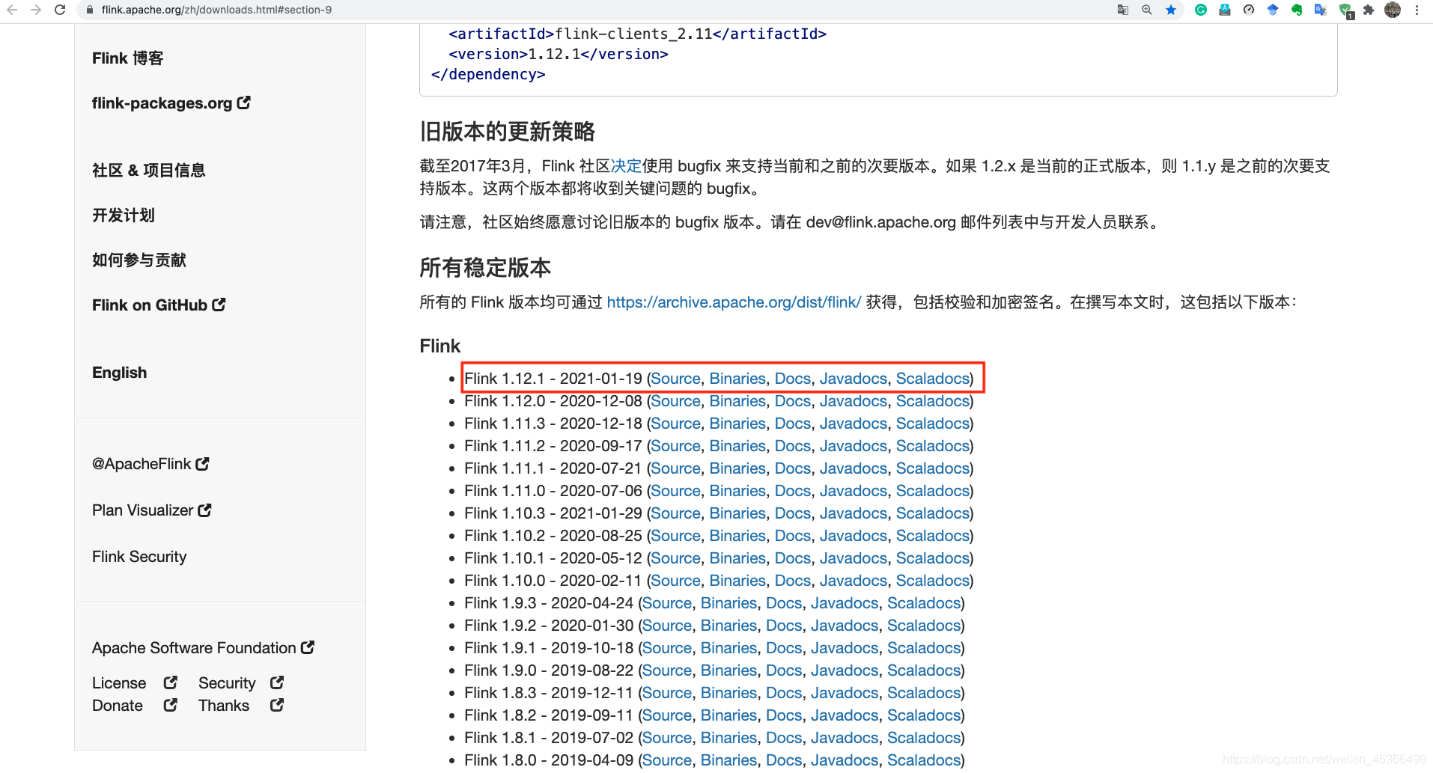Open 开发计划 in the sidebar
Image resolution: width=1433 pixels, height=773 pixels.
tap(123, 216)
